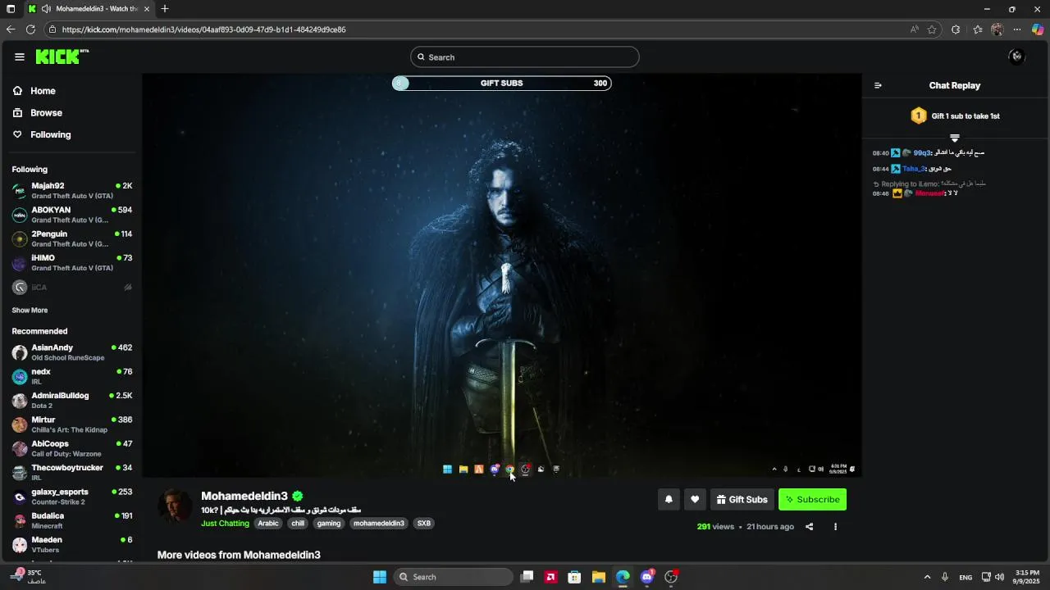Open Budalica recommended channel
1050x590 pixels.
click(72, 520)
